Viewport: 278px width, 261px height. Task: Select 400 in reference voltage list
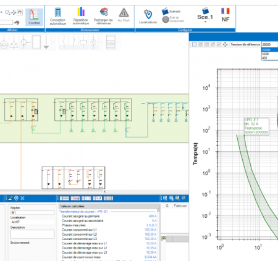coord(270,58)
